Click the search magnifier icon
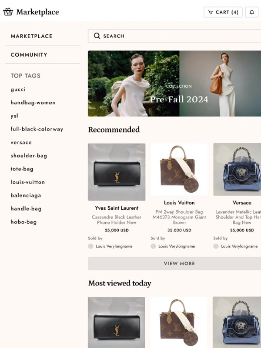Viewport: 261px width, 348px height. point(97,36)
